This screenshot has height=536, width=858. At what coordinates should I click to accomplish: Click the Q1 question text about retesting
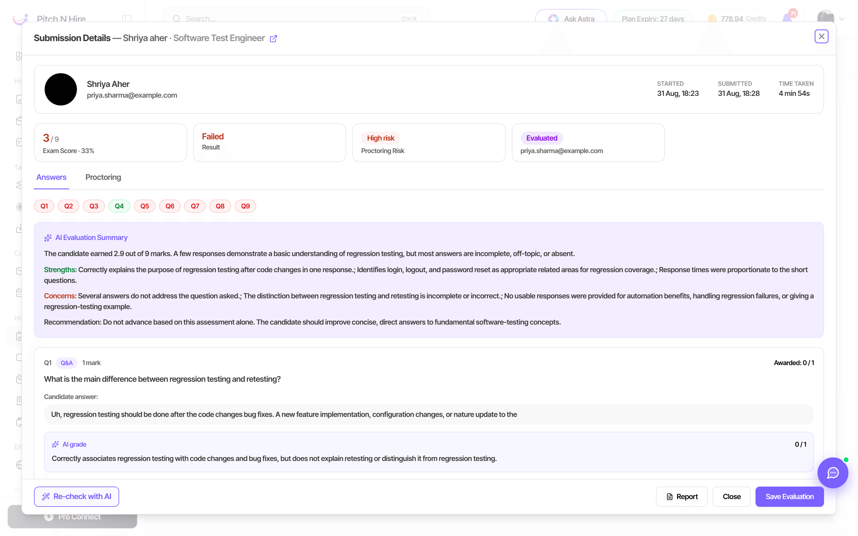[x=162, y=379]
